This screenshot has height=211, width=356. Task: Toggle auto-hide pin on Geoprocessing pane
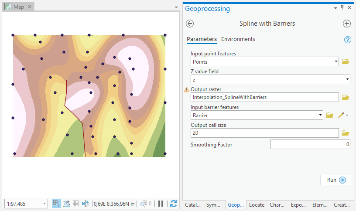pyautogui.click(x=342, y=8)
